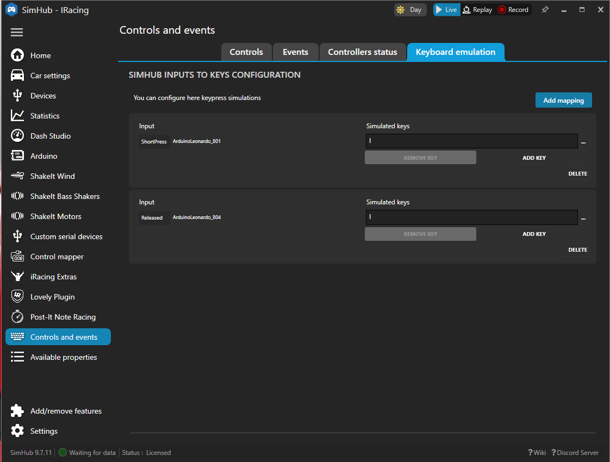
Task: Click the Available properties list icon
Action: (x=17, y=357)
